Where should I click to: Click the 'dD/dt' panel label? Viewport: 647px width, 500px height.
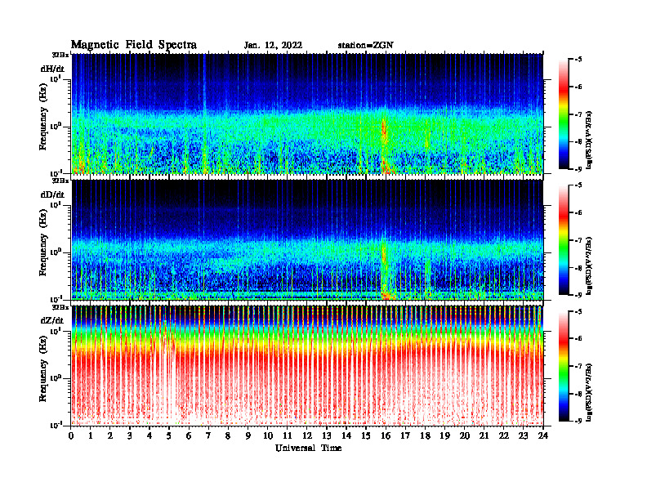pyautogui.click(x=52, y=194)
